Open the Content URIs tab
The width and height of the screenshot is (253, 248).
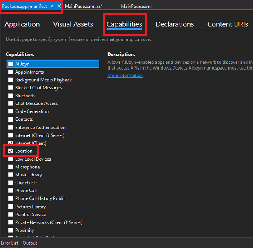click(227, 24)
